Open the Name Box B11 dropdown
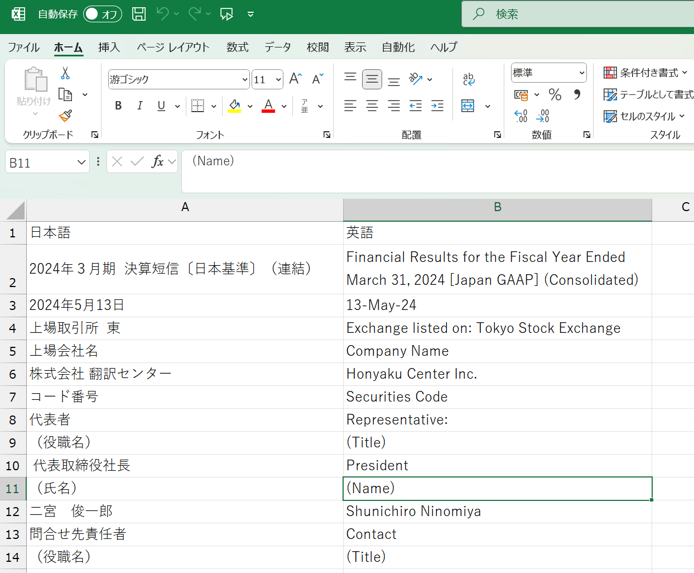694x573 pixels. (x=81, y=163)
